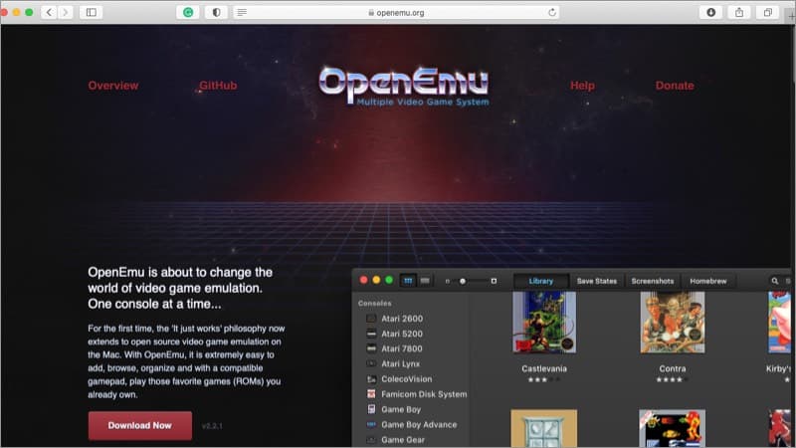Click the OpenEmu logo
Image resolution: width=796 pixels, height=448 pixels.
coord(404,87)
